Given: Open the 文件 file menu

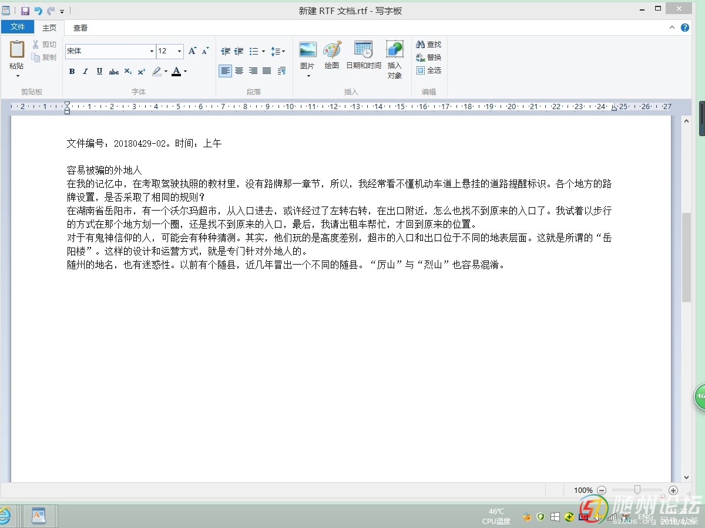Looking at the screenshot, I should [x=18, y=27].
